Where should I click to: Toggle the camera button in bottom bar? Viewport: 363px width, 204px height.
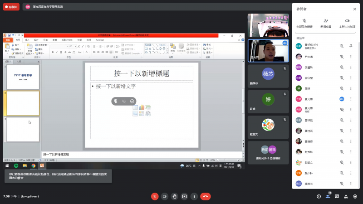click(165, 196)
